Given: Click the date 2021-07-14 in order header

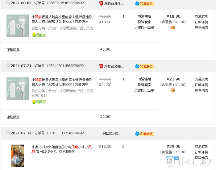Looking at the screenshot, I should [21, 133].
